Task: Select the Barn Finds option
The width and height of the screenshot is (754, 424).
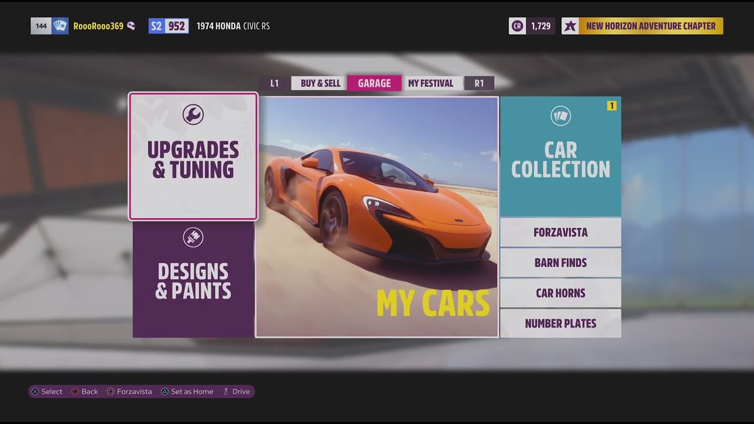Action: coord(560,263)
